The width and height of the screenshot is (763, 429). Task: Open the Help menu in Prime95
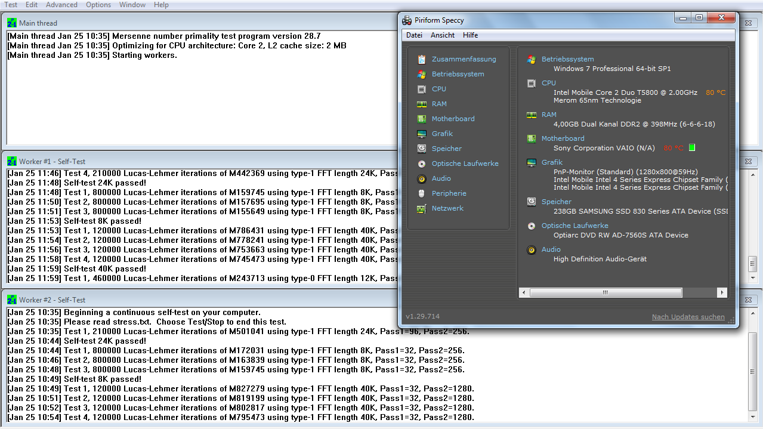161,4
